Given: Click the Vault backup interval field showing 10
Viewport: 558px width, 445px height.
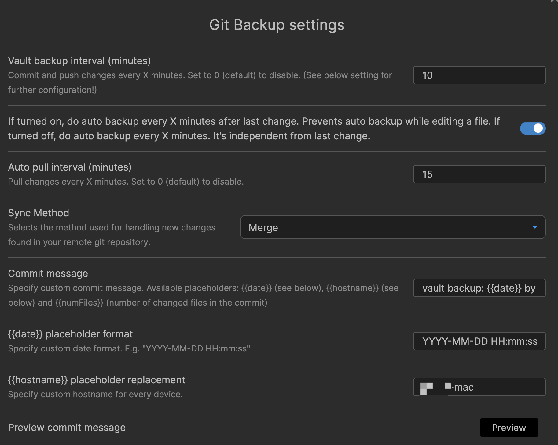Looking at the screenshot, I should click(x=479, y=75).
